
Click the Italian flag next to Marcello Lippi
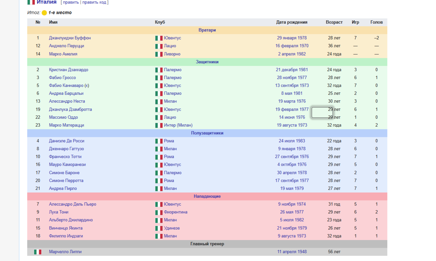[38, 252]
